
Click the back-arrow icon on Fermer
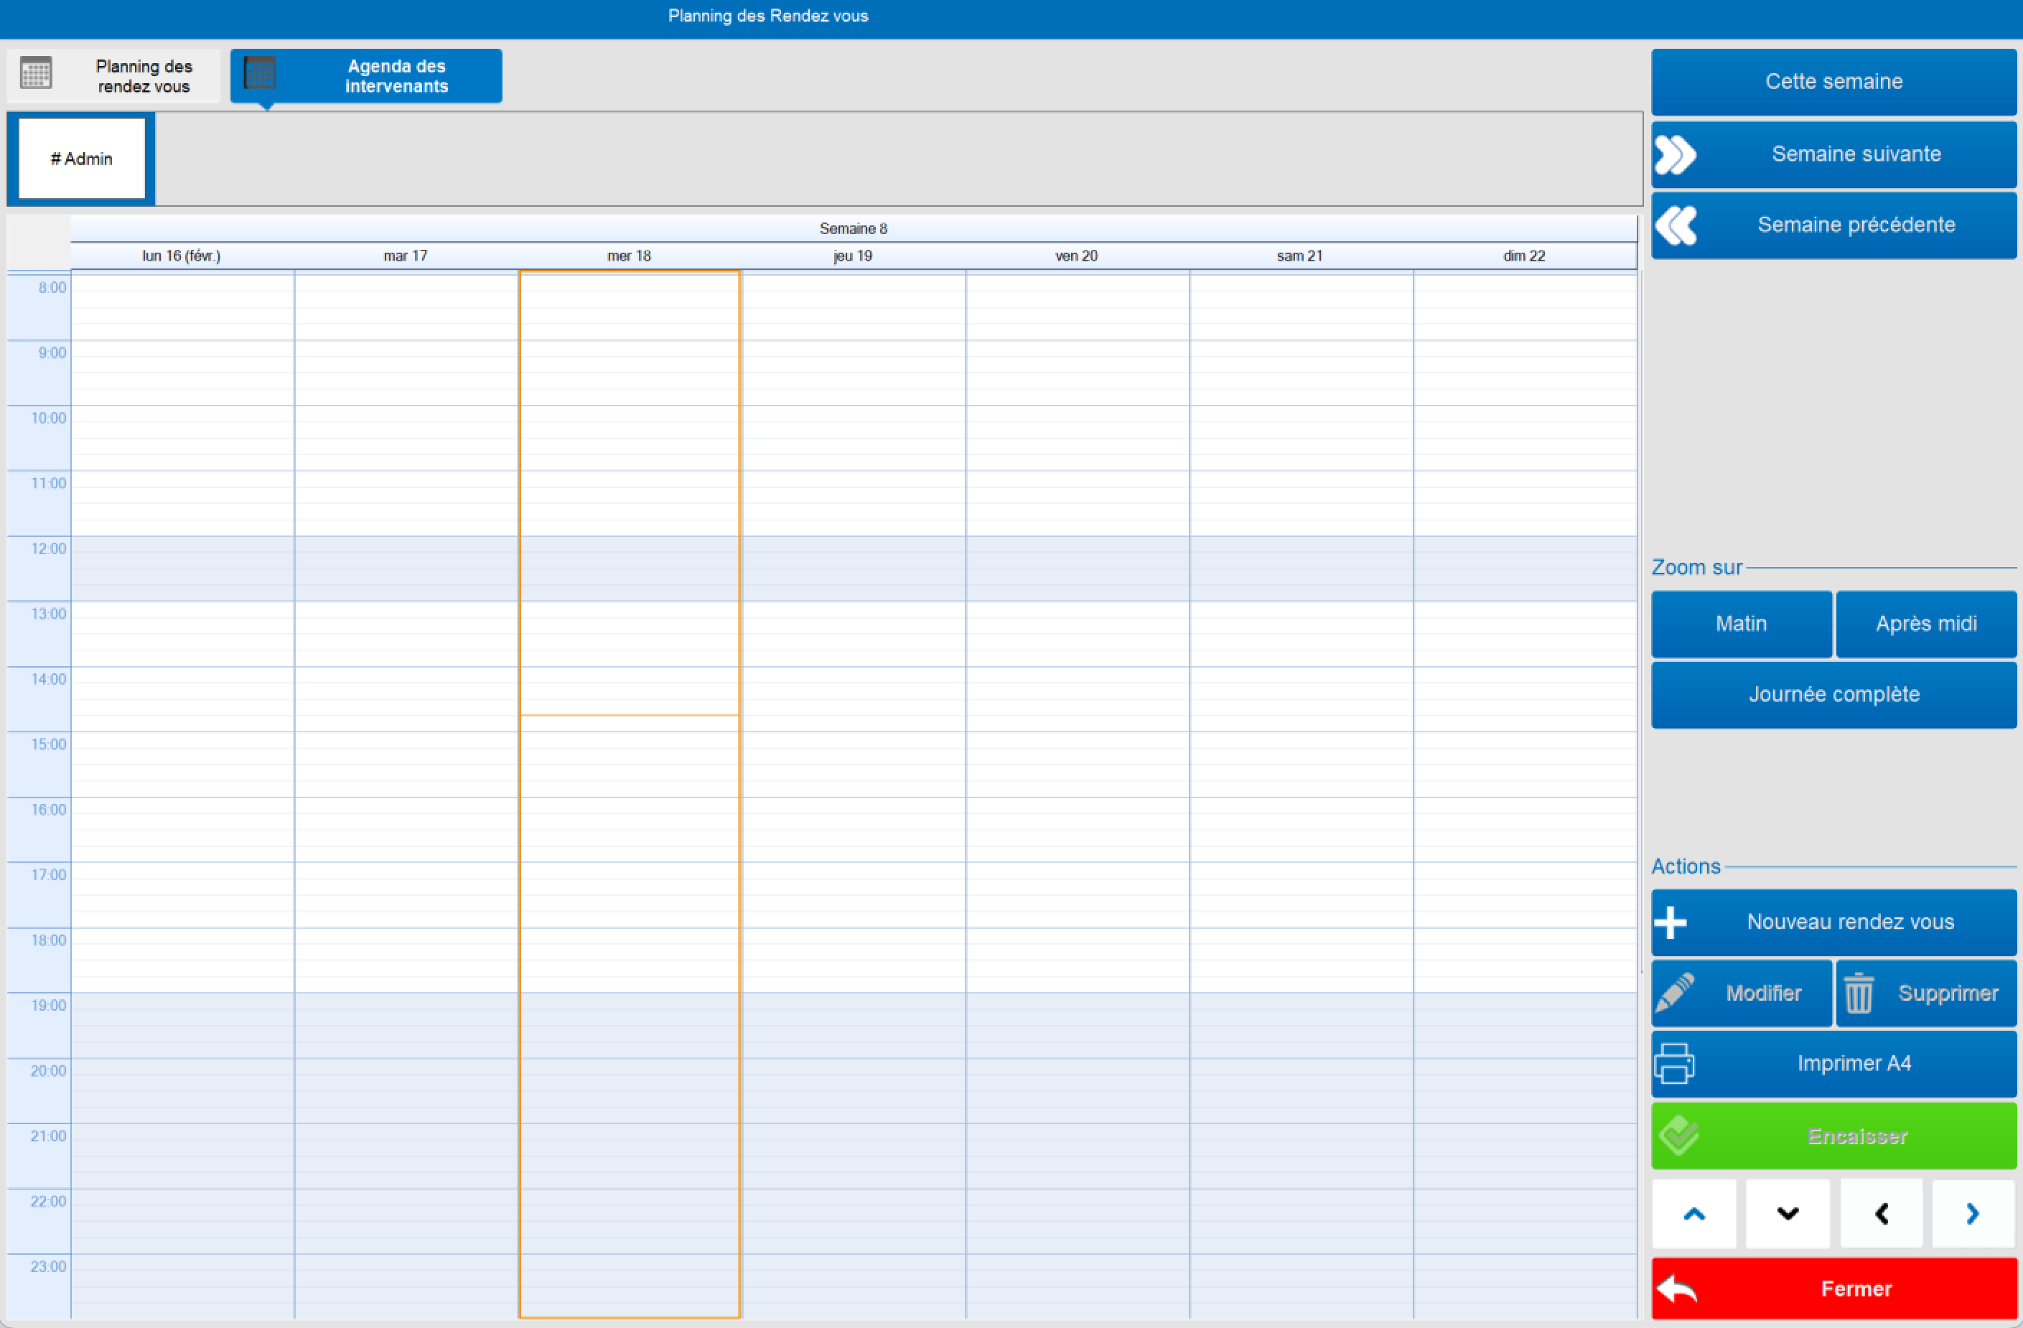coord(1677,1289)
